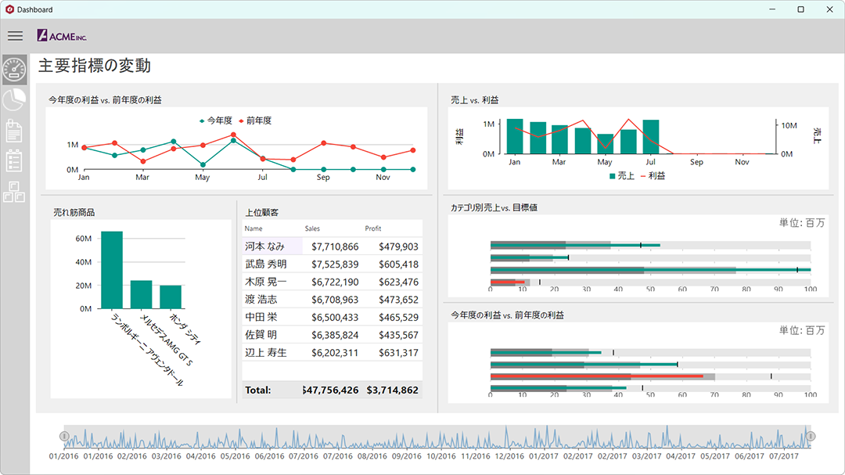Open the hamburger navigation menu
Viewport: 845px width, 475px height.
(x=15, y=36)
